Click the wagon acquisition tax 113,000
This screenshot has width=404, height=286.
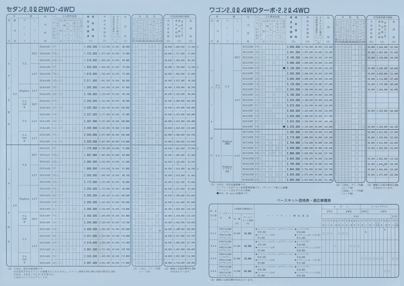click(x=328, y=132)
